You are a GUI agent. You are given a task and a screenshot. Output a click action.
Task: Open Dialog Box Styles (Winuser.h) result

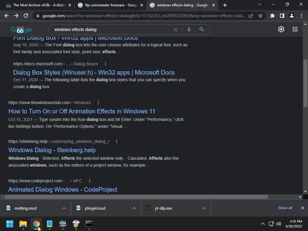(94, 72)
